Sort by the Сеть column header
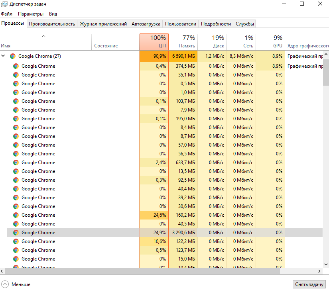 click(x=241, y=42)
